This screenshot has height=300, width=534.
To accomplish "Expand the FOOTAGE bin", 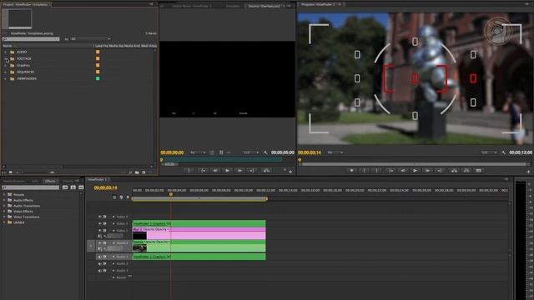I will (6, 58).
